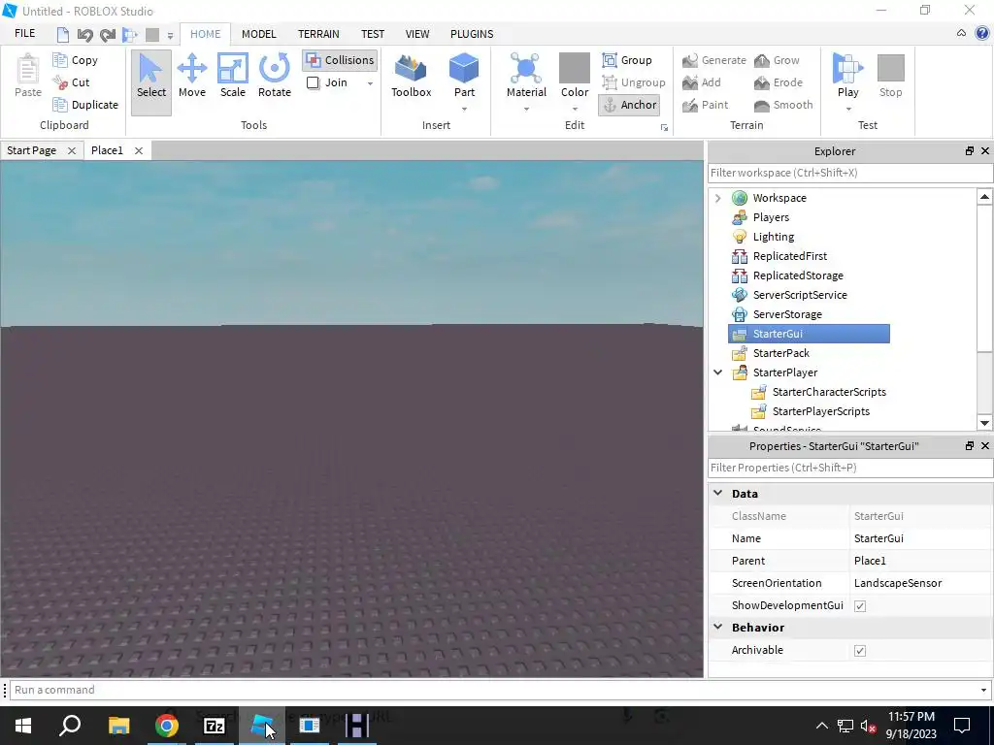Click the terrain Paint button

705,105
